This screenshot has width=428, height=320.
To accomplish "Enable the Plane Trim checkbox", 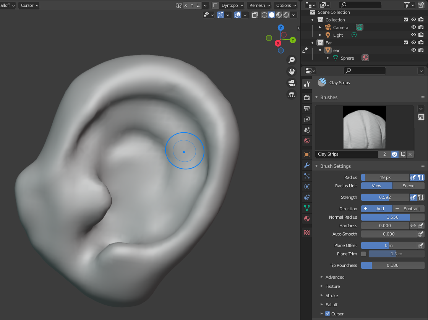I will pyautogui.click(x=363, y=254).
